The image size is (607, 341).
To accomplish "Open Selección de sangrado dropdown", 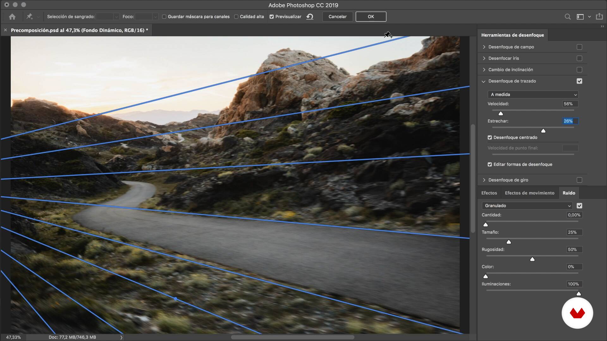I will (x=107, y=16).
